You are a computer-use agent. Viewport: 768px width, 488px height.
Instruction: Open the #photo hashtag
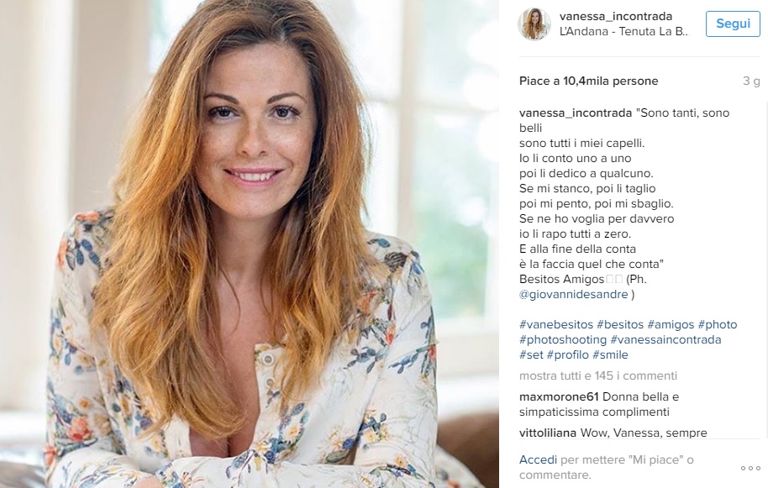tap(718, 324)
